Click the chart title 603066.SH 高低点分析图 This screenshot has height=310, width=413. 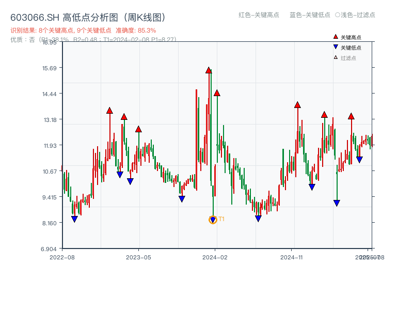click(65, 16)
